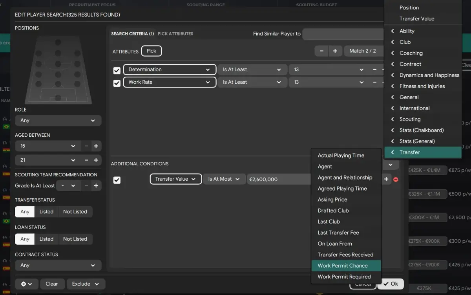Click the Find Similar Player to field
Viewport: 471px width, 295px height.
[343, 34]
